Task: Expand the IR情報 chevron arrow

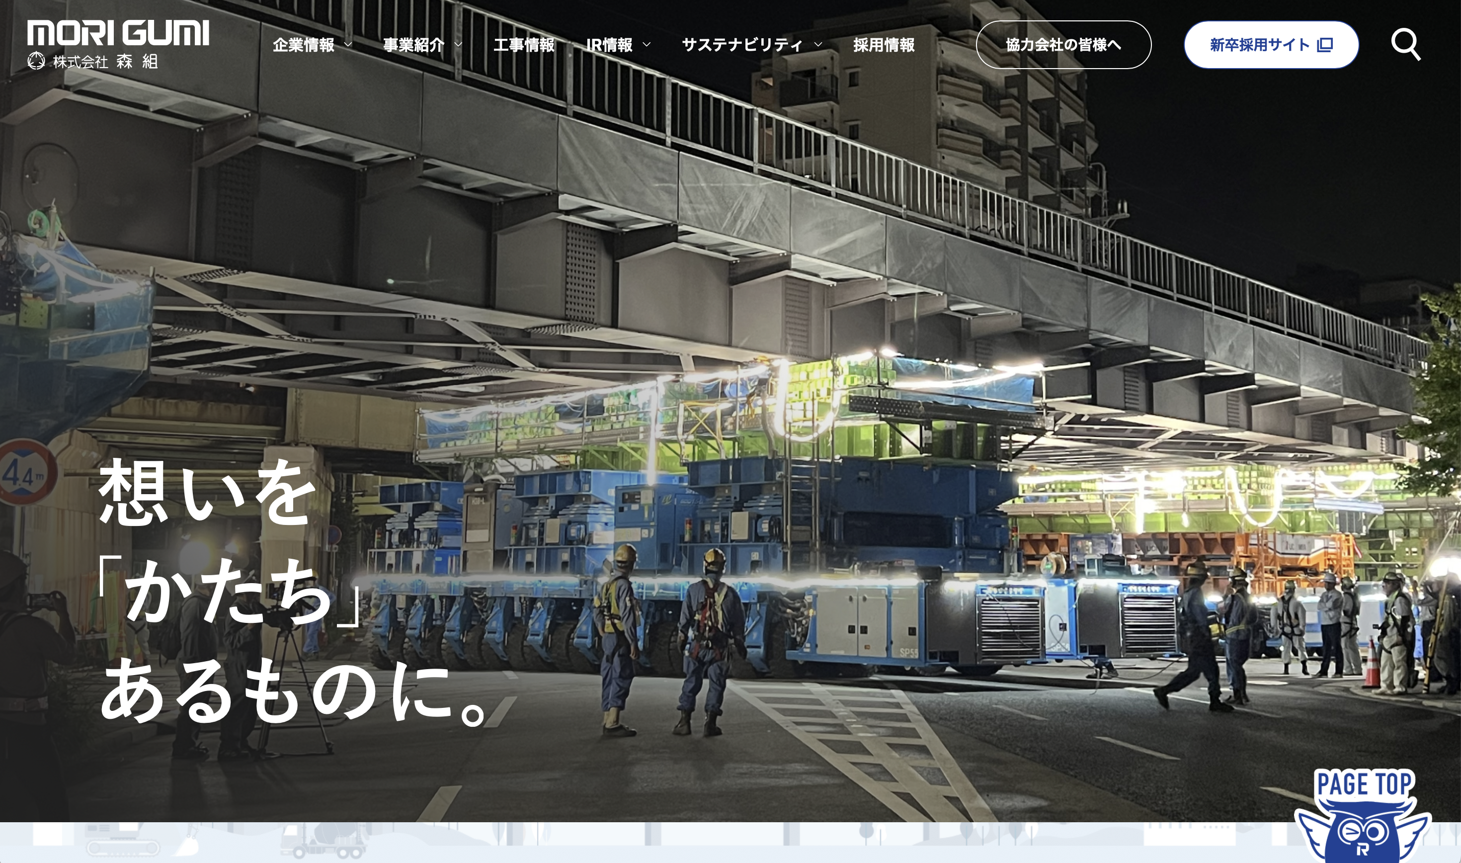Action: click(x=646, y=45)
